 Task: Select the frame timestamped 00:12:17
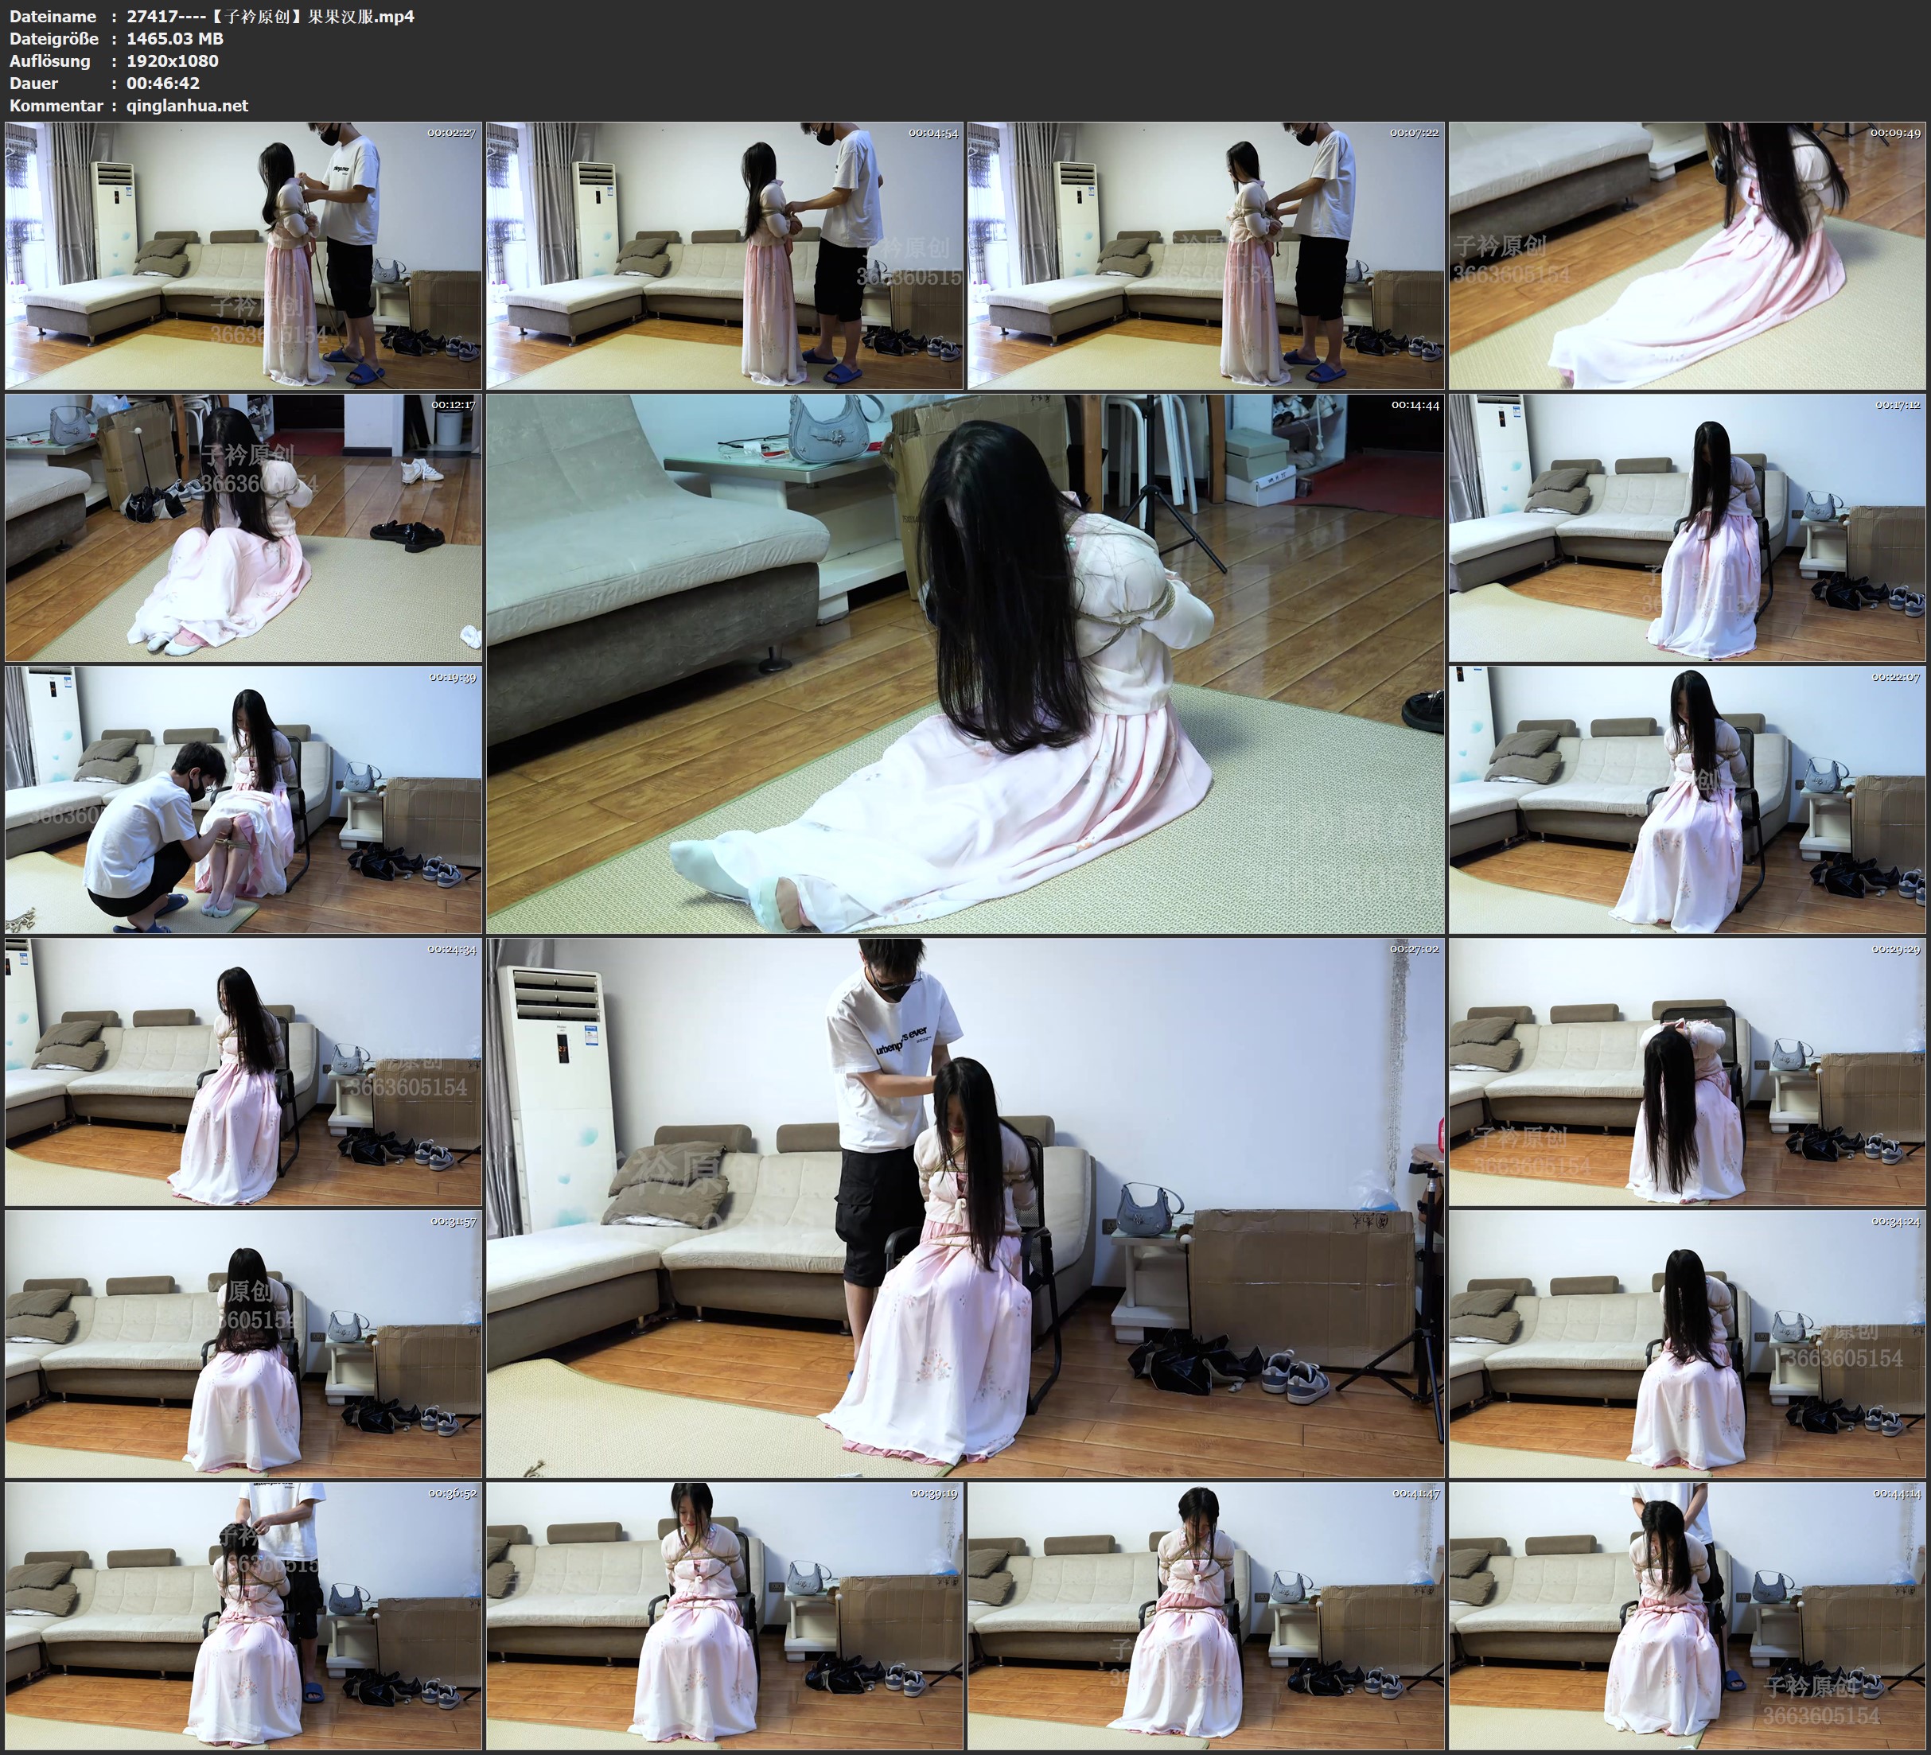pyautogui.click(x=243, y=527)
